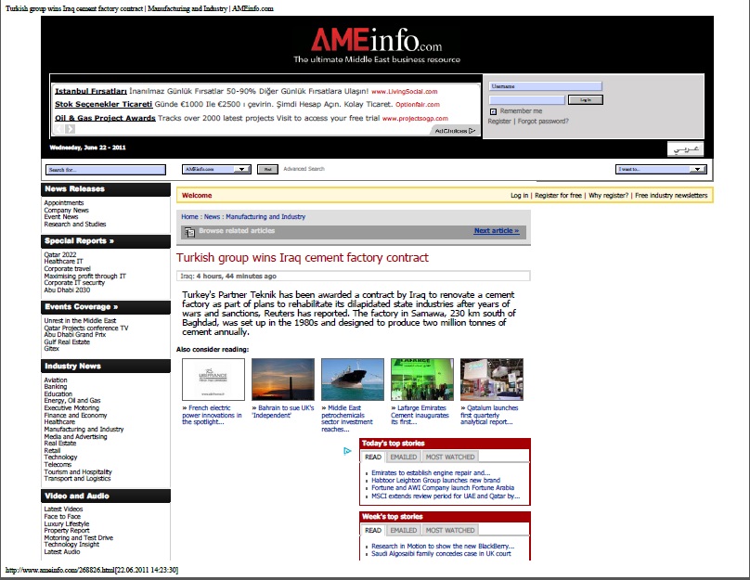Select EMAILED tab under Today's top stories
Screen dimensions: 750x580
tap(403, 457)
